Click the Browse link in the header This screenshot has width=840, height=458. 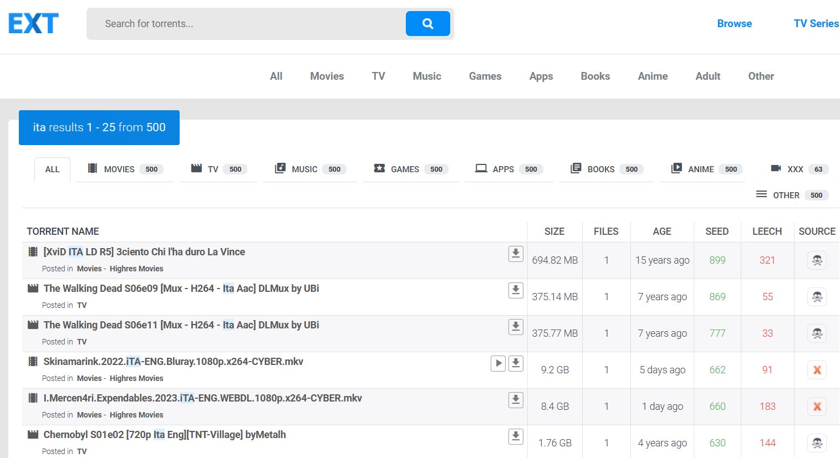click(x=734, y=24)
